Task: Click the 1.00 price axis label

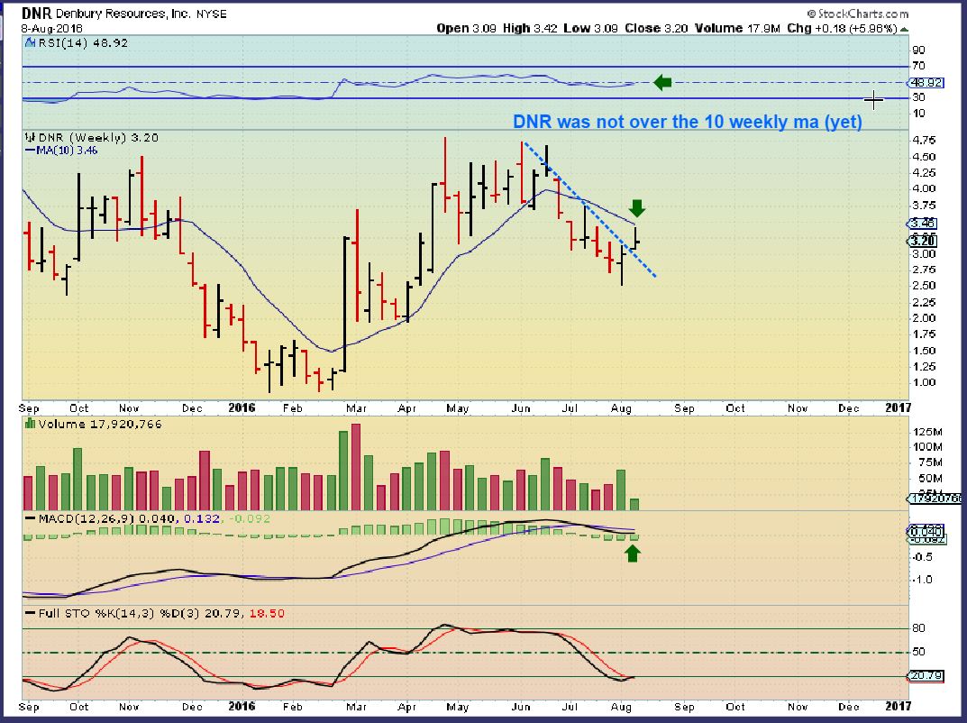Action: 924,382
